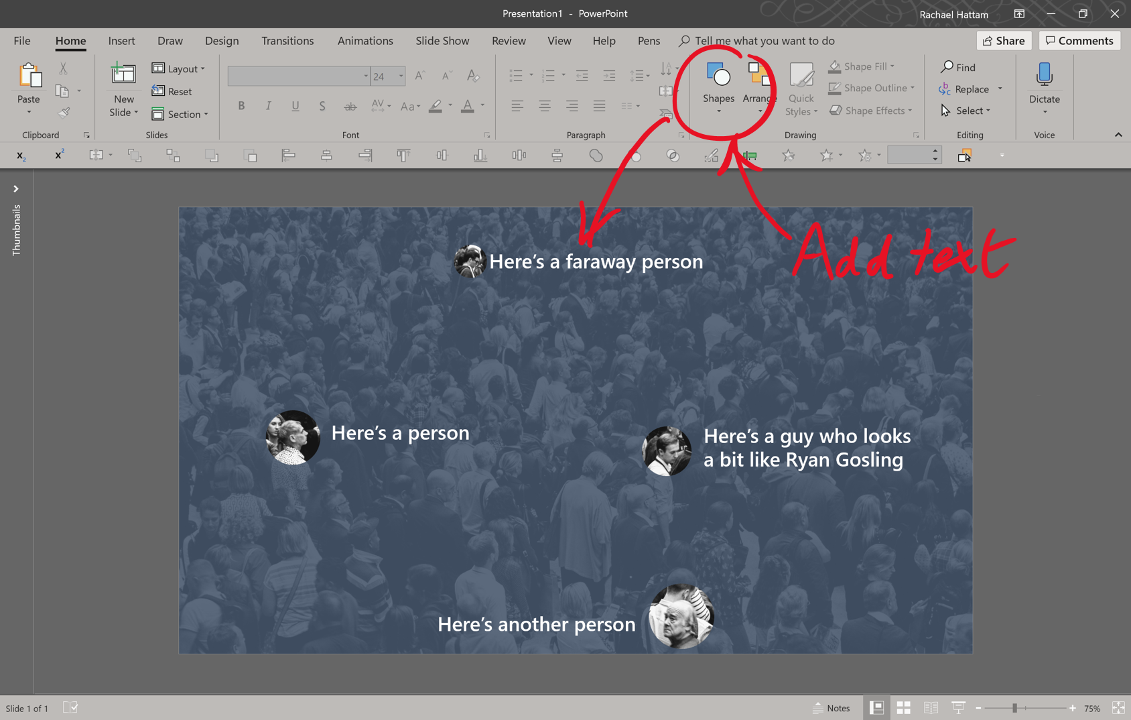The width and height of the screenshot is (1131, 720).
Task: Open the Section dropdown menu
Action: pos(180,114)
